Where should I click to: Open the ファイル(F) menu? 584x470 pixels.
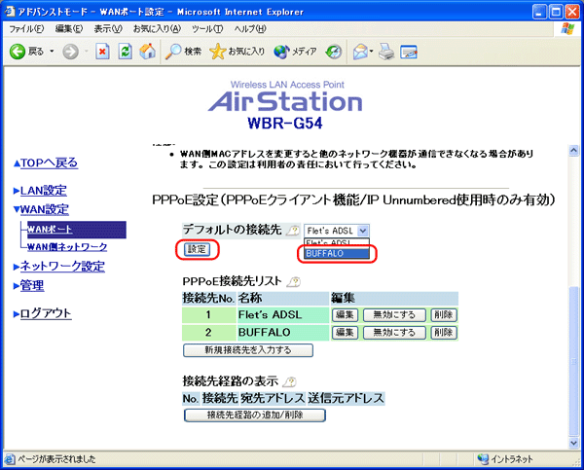[x=26, y=28]
